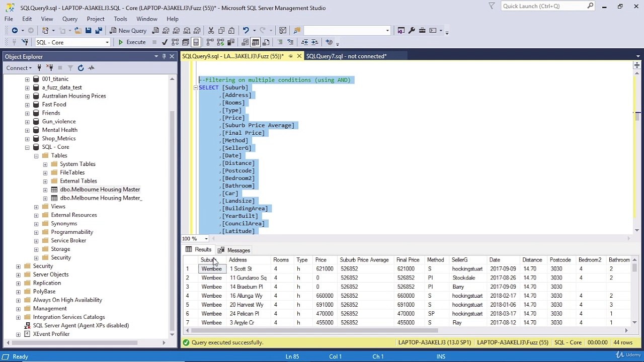Open Activity Monitor icon in Object Explorer
Viewport: 644px width, 362px height.
91,68
